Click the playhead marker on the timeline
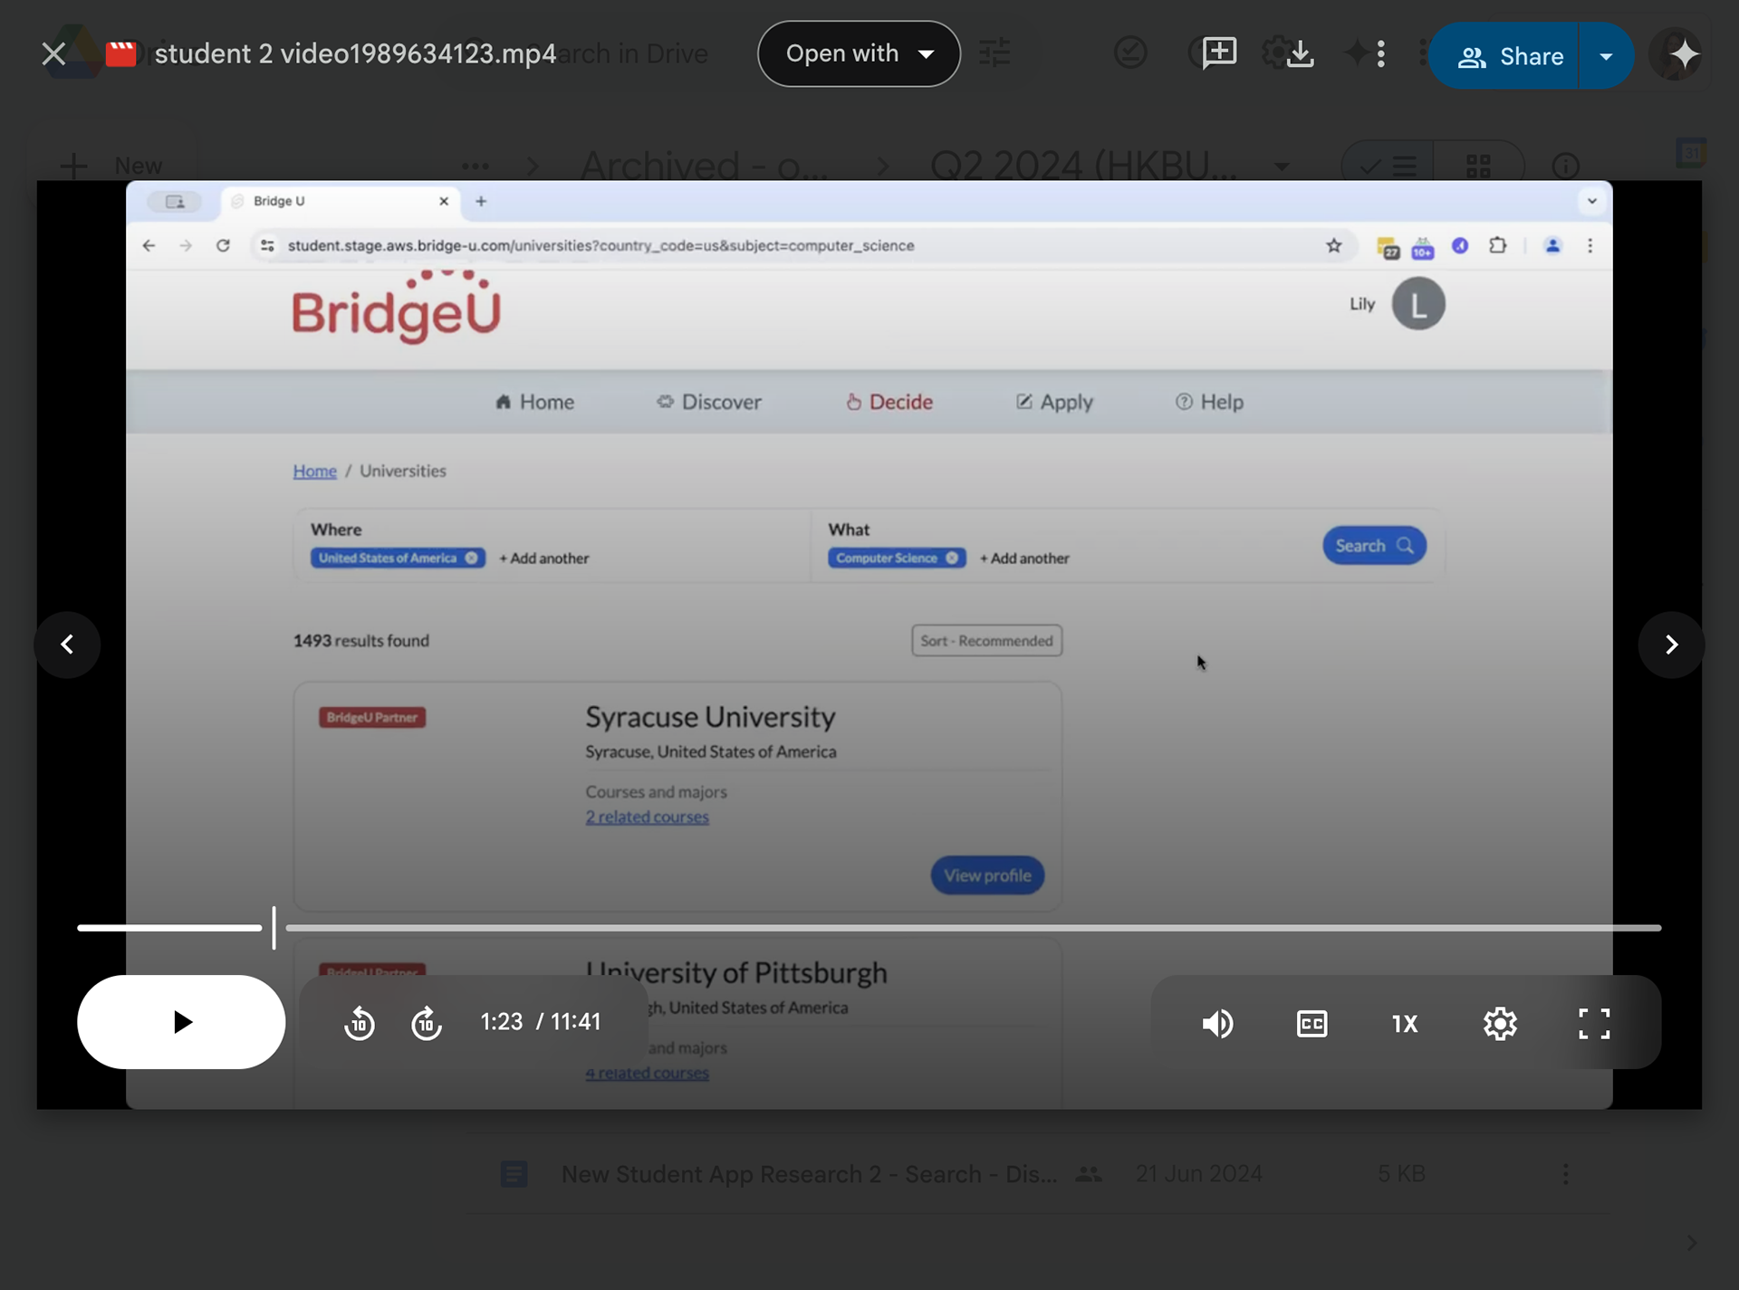This screenshot has width=1739, height=1290. [274, 928]
